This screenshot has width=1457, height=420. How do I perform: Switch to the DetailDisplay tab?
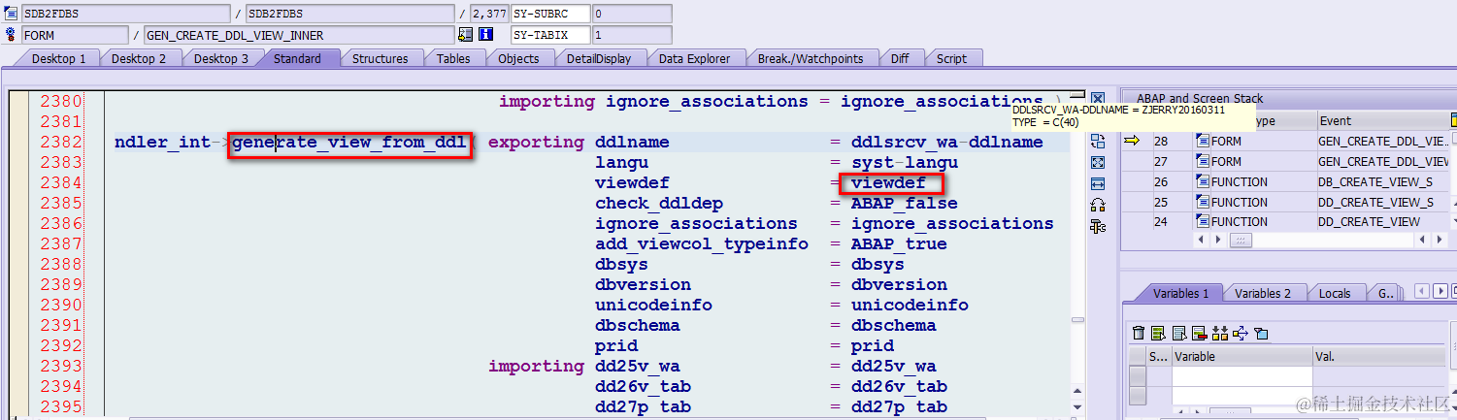point(599,58)
